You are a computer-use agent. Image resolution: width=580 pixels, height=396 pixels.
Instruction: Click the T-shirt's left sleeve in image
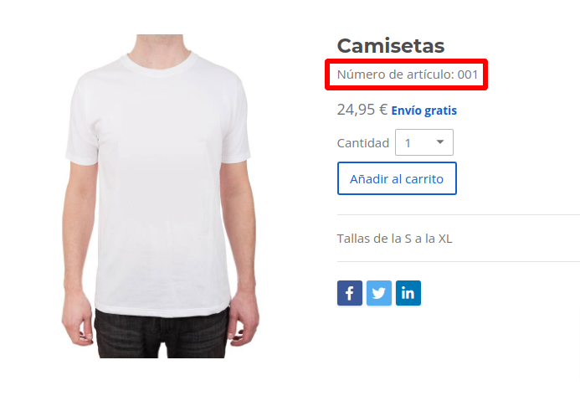coord(83,124)
